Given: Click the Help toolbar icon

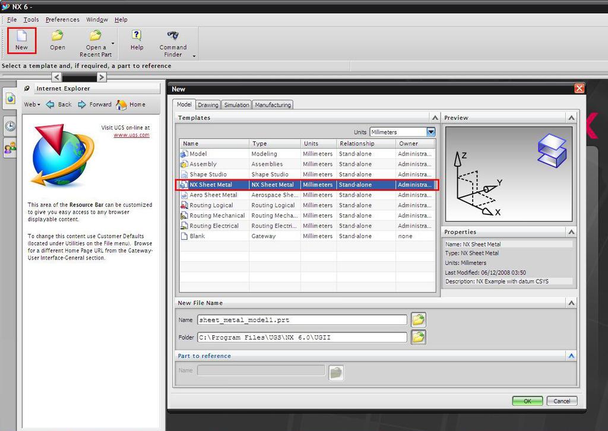Looking at the screenshot, I should point(137,40).
